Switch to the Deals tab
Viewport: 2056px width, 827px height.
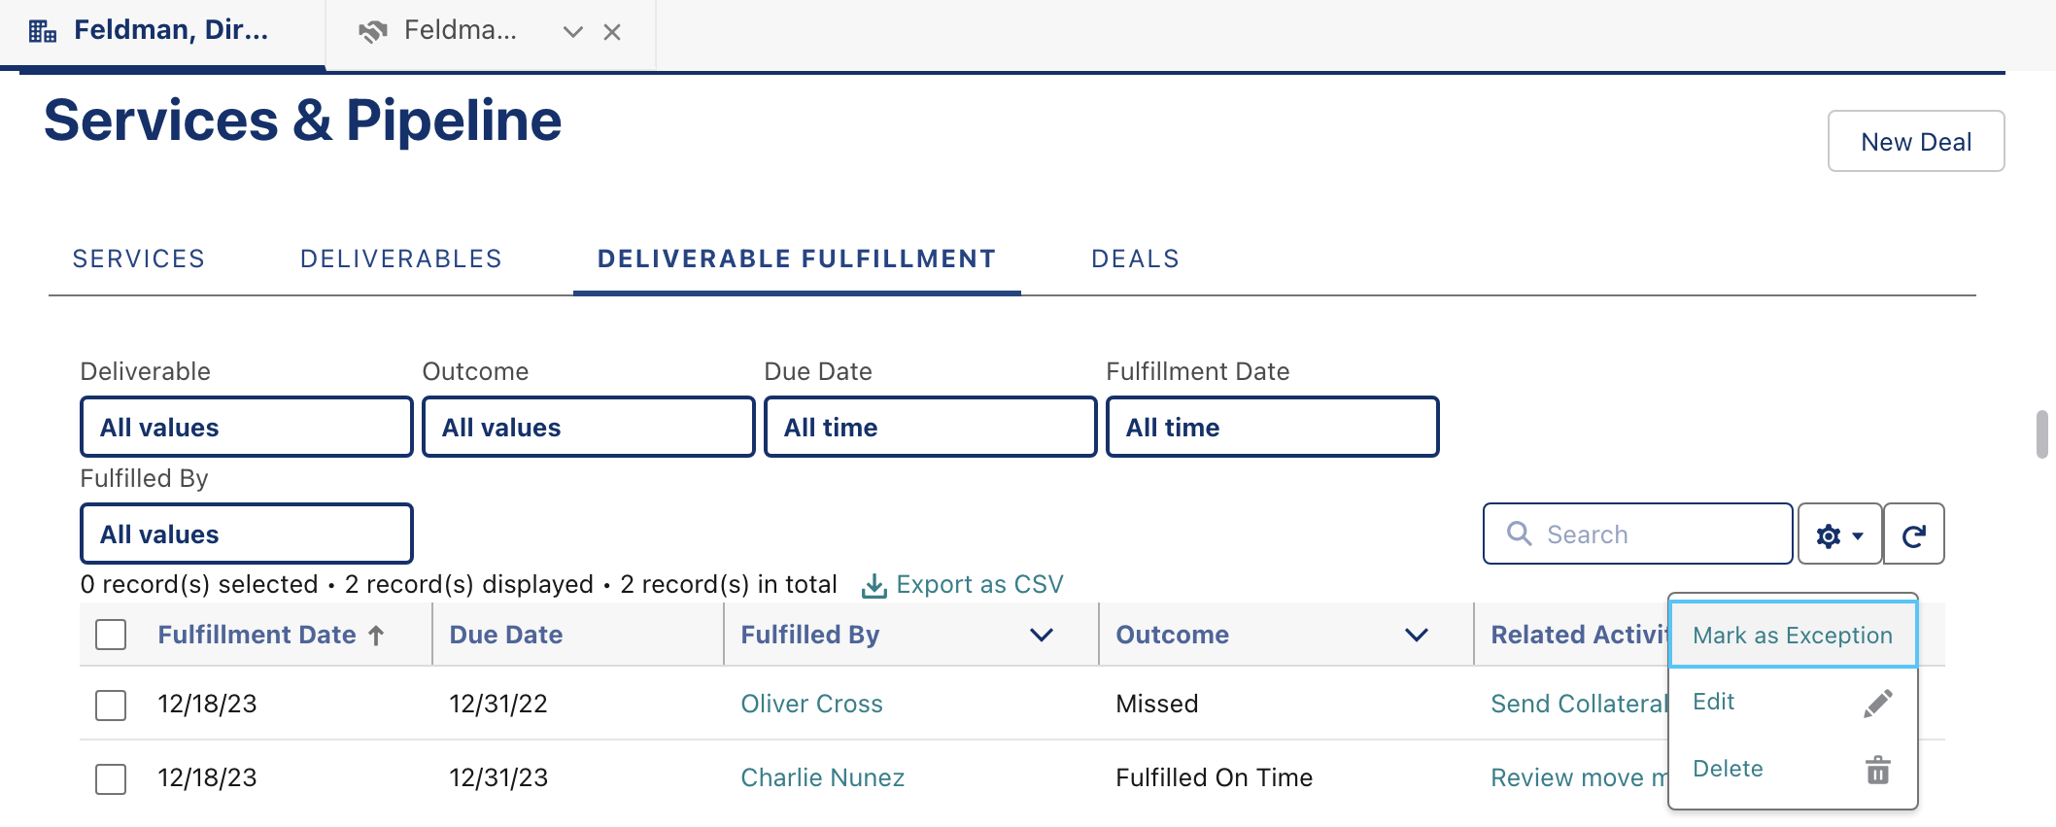tap(1135, 258)
